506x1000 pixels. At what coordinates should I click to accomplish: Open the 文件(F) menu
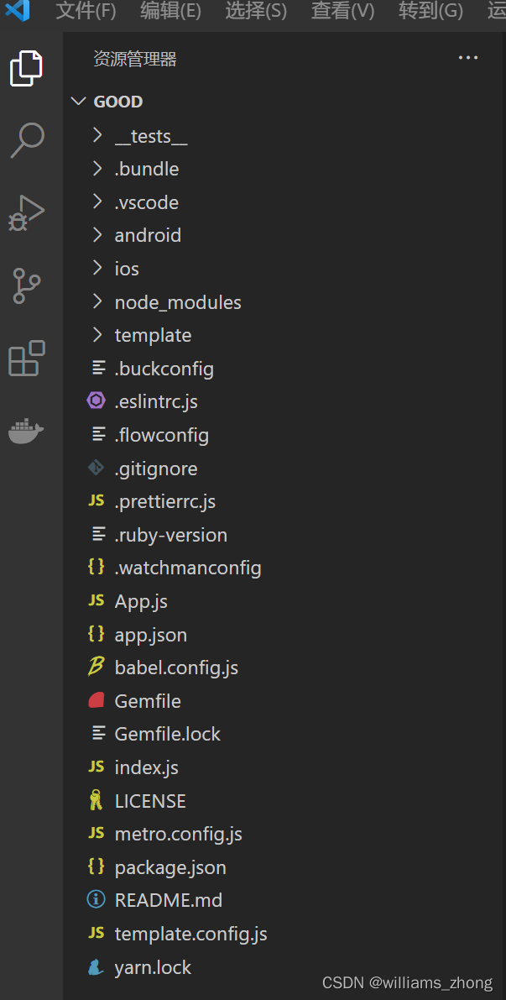tap(86, 11)
